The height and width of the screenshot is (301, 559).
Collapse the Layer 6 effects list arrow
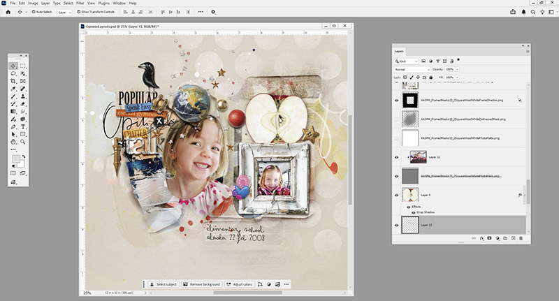525,195
